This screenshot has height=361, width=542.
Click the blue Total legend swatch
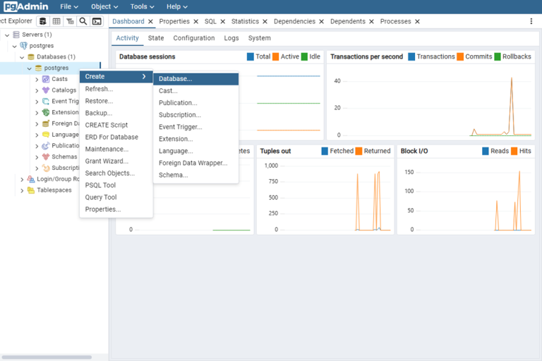(x=251, y=56)
